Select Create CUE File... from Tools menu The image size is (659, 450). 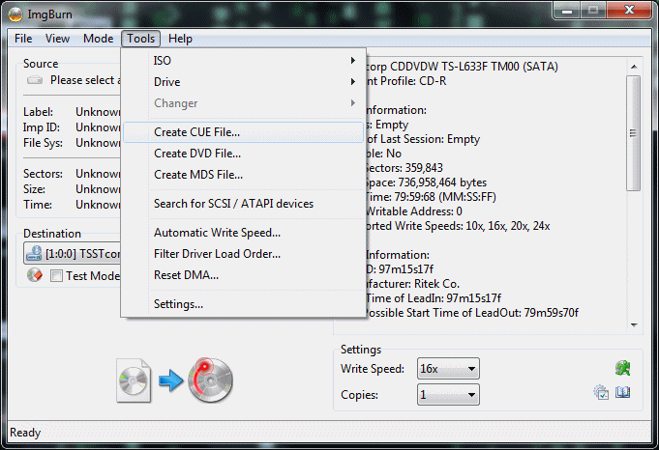click(x=244, y=132)
